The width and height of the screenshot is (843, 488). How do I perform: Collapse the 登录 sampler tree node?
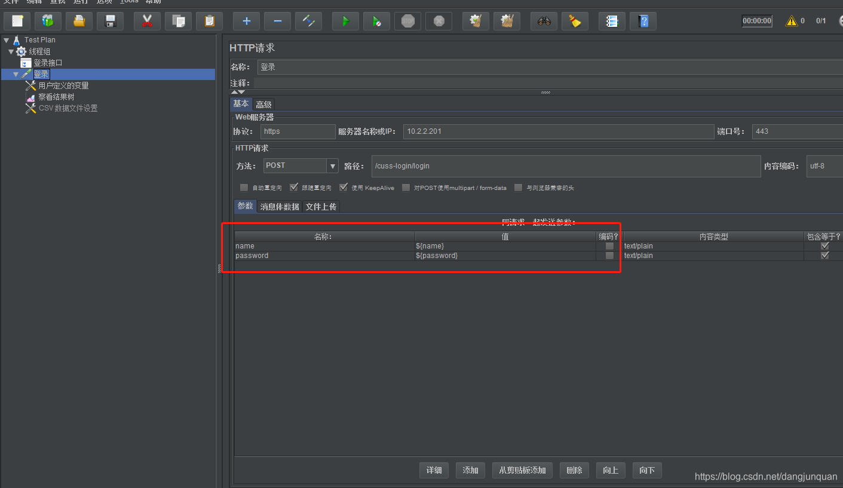coord(16,74)
